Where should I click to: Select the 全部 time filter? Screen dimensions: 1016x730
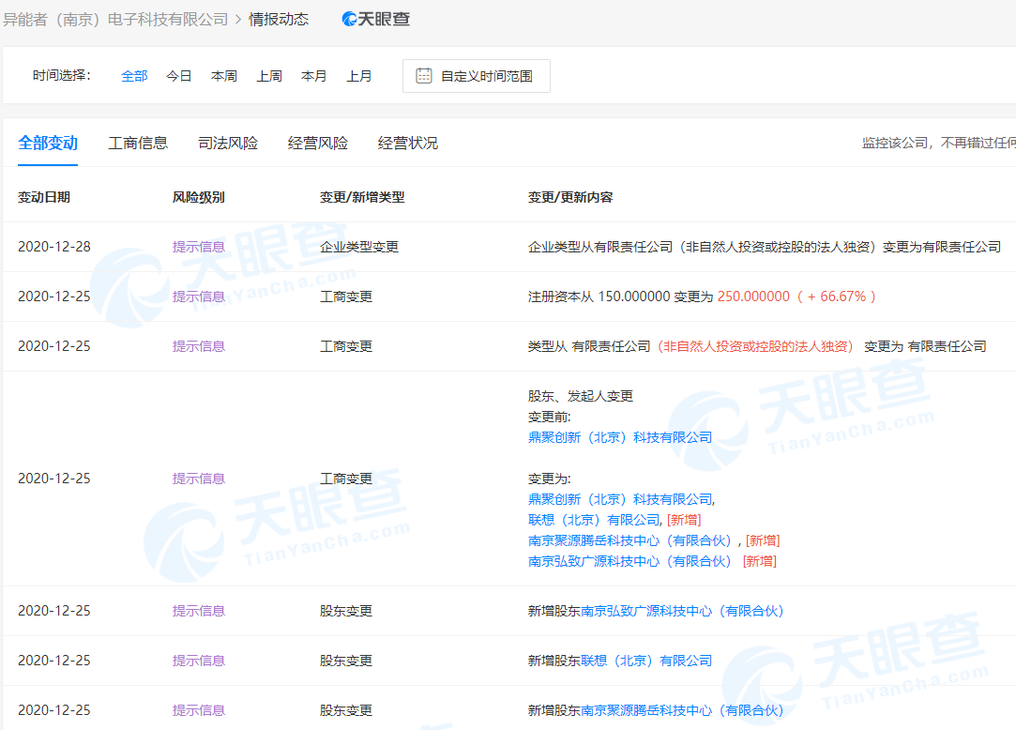click(x=134, y=76)
